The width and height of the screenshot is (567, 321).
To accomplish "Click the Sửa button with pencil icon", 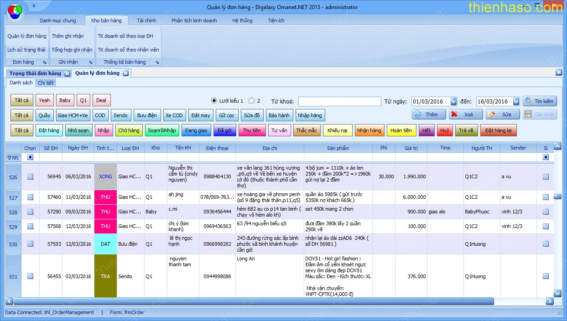I will tap(503, 114).
